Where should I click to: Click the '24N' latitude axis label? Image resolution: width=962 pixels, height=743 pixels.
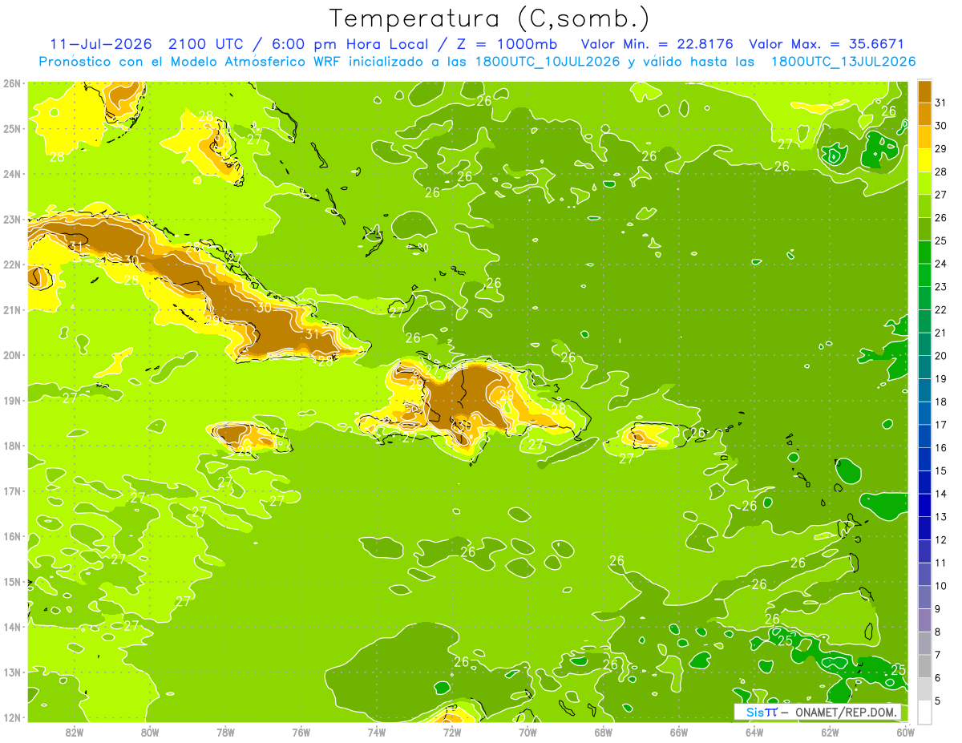12,174
